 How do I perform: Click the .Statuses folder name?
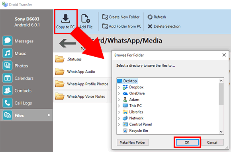(74, 59)
